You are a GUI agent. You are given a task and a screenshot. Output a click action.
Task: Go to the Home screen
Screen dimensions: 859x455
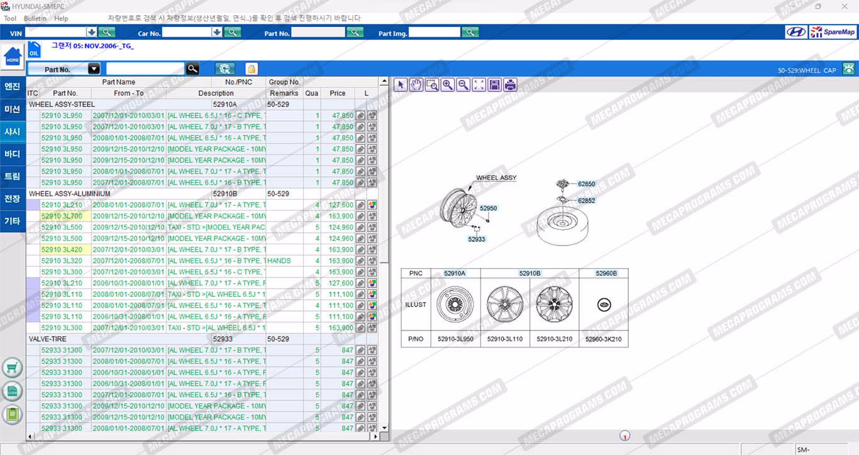[x=13, y=57]
